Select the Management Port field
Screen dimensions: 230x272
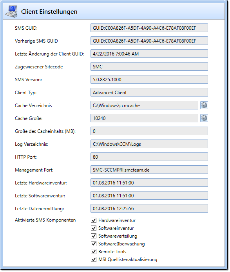149,170
